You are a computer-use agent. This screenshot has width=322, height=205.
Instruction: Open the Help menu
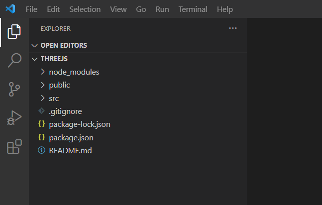(x=225, y=9)
